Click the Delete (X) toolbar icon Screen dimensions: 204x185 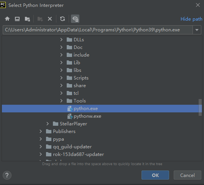pos(50,19)
